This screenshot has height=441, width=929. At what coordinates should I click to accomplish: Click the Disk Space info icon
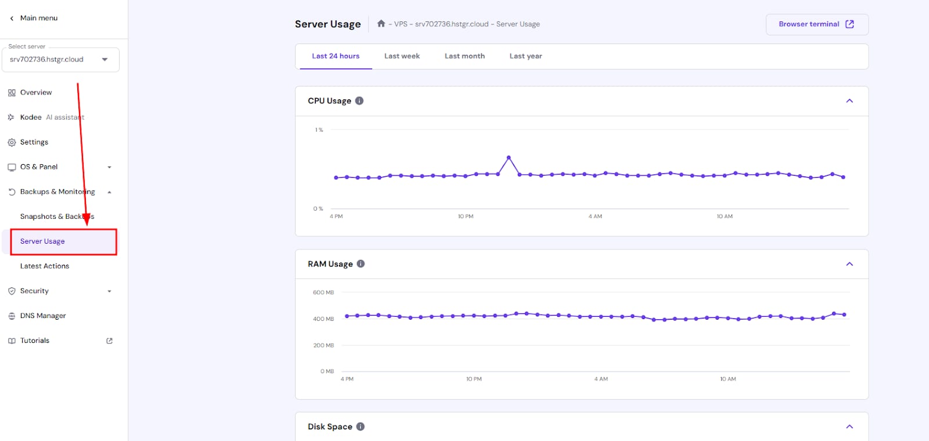tap(361, 426)
